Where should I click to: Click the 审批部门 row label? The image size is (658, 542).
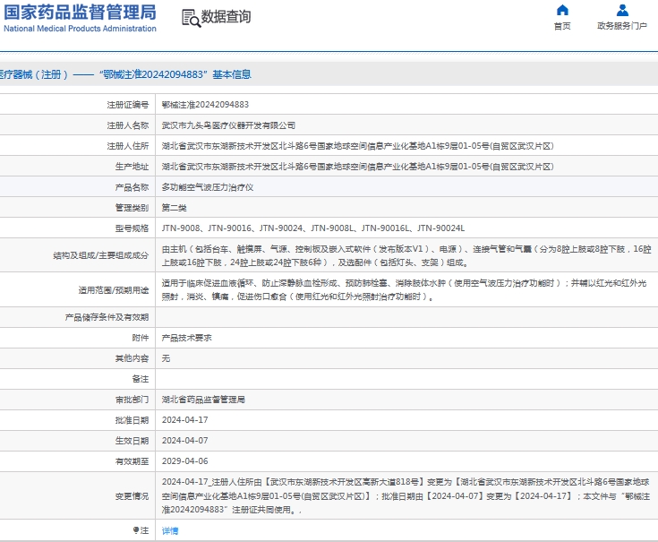[x=132, y=400]
